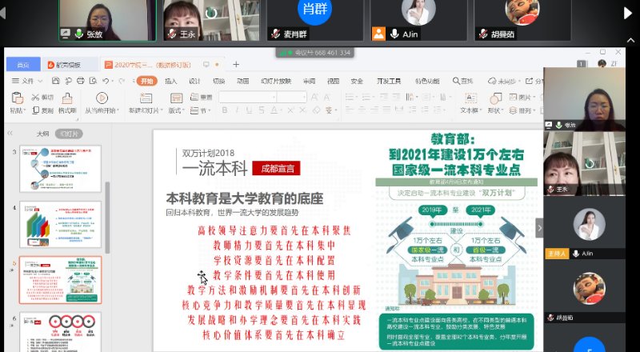Switch to the Design (设计) ribbon tab
640x352 pixels.
(x=194, y=81)
